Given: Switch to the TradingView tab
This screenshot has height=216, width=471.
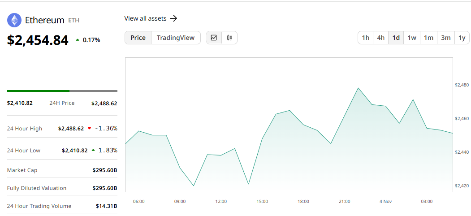Looking at the screenshot, I should (176, 38).
